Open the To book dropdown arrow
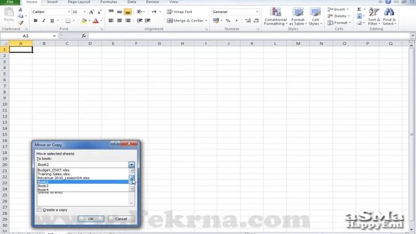The image size is (416, 234). tap(131, 164)
